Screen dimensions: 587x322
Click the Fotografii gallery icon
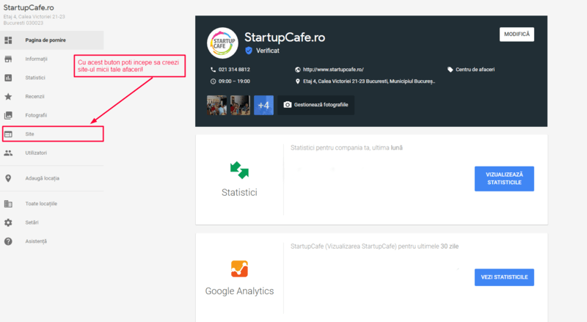point(8,115)
